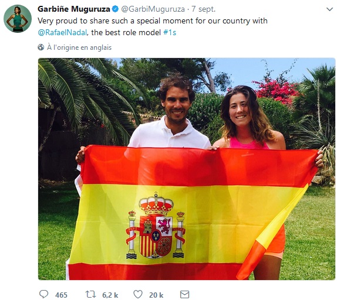The width and height of the screenshot is (337, 300).
Task: Open the @RafaelNadal mention link
Action: tap(62, 33)
